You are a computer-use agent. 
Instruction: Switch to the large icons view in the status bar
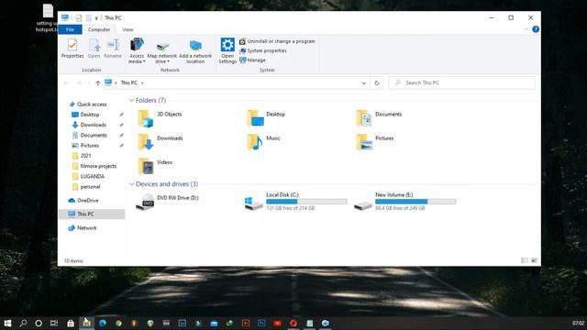(x=534, y=260)
